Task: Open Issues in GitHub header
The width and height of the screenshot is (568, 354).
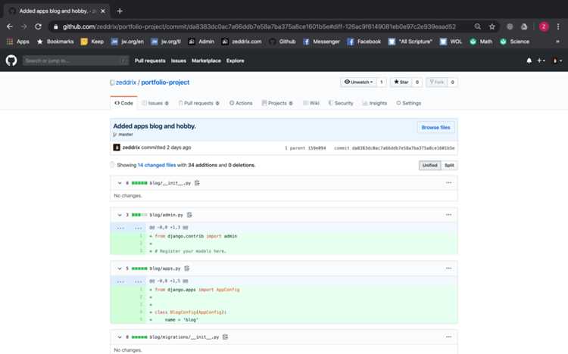Action: [178, 61]
